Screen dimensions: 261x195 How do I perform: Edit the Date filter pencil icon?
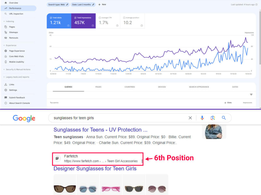click(x=93, y=5)
